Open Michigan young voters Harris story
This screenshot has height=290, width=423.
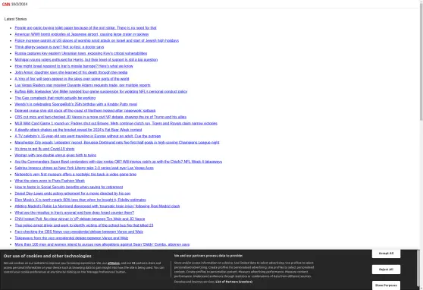(86, 60)
